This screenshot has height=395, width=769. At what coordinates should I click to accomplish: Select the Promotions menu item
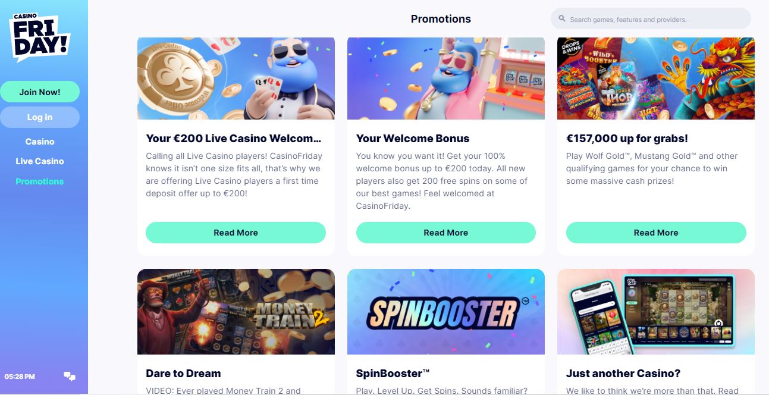click(x=40, y=181)
